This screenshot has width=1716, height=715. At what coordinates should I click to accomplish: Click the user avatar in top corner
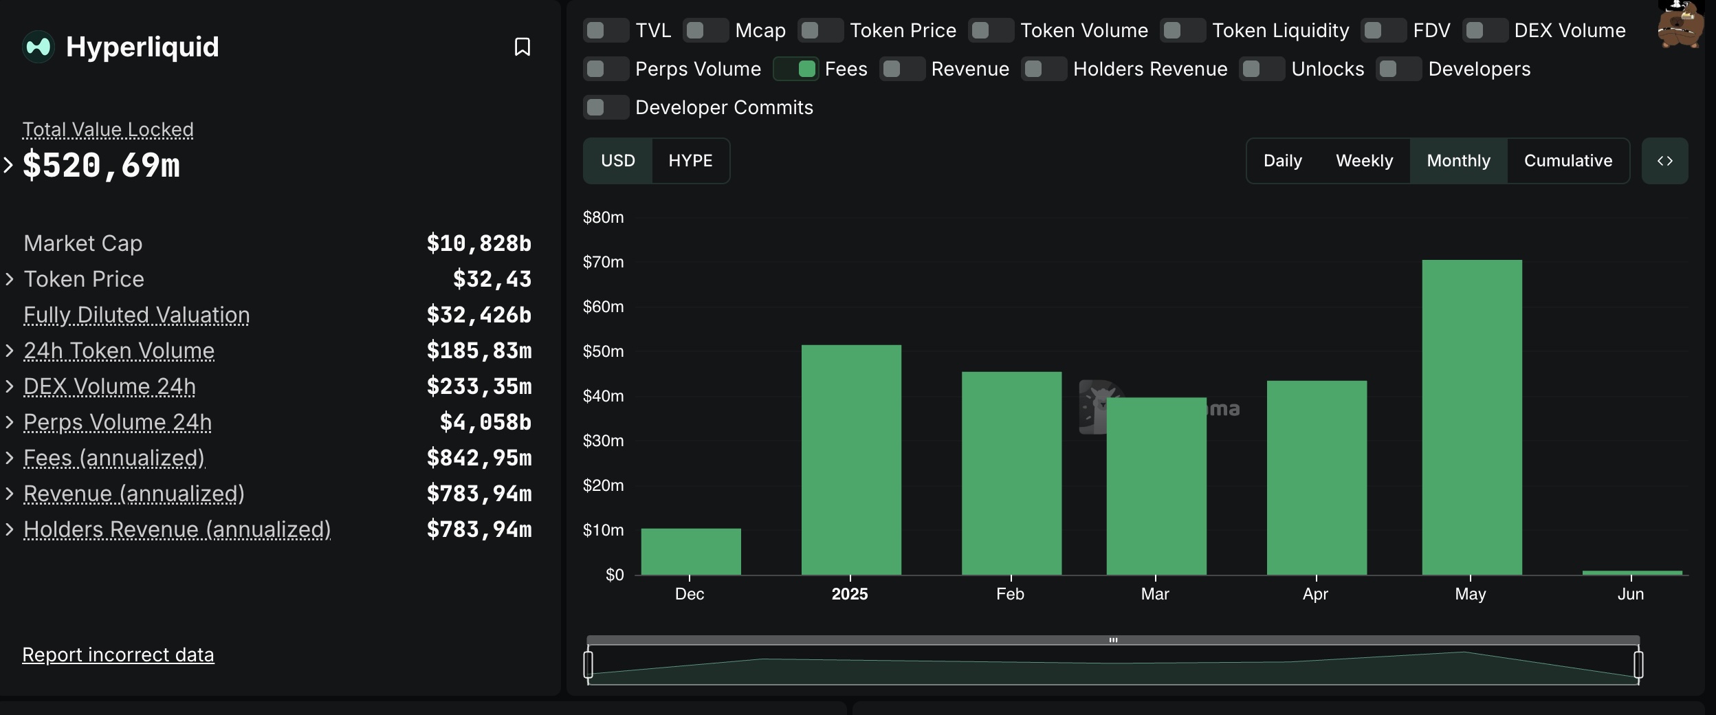point(1680,25)
